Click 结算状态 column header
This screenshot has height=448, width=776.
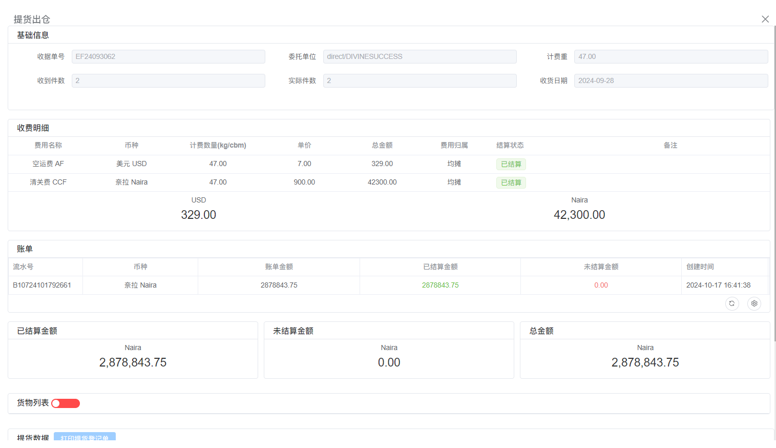pos(510,145)
